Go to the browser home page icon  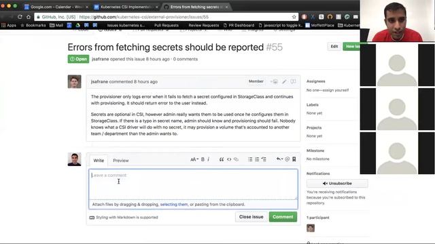pos(29,17)
